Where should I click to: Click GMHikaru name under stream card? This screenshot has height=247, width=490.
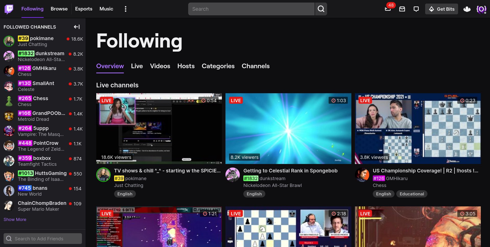397,178
